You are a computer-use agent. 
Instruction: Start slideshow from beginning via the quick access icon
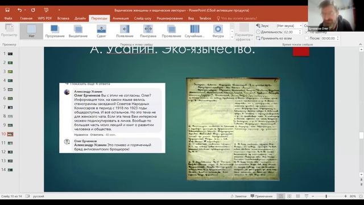[x=46, y=10]
